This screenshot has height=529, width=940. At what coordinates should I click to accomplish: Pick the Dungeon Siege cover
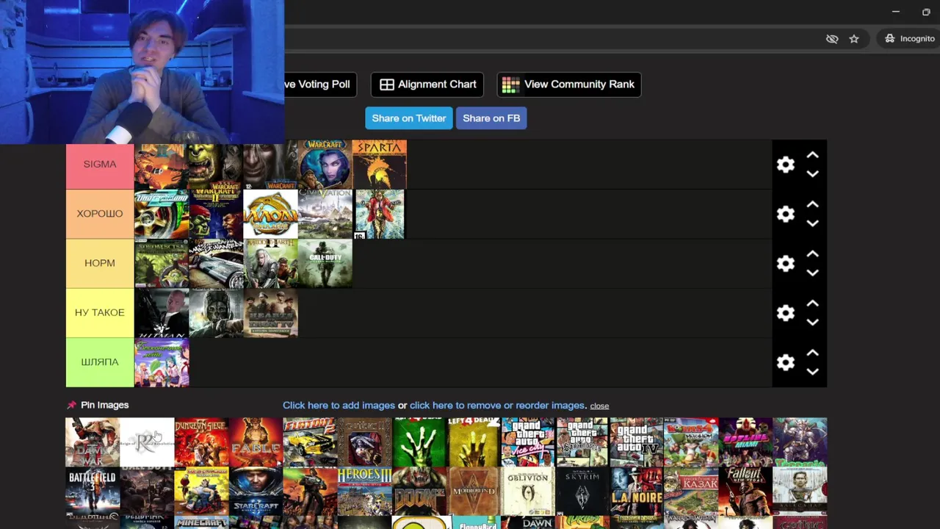(x=201, y=442)
